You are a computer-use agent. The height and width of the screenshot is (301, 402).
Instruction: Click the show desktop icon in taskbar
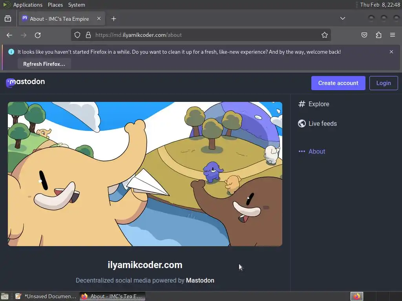[x=5, y=296]
